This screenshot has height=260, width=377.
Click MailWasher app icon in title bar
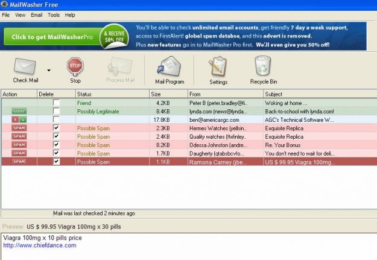click(x=4, y=4)
